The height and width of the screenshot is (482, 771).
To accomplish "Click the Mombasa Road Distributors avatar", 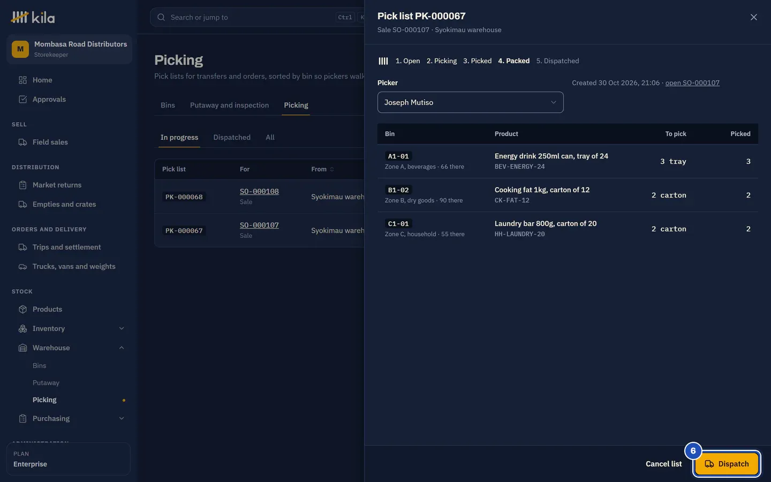I will pyautogui.click(x=20, y=49).
